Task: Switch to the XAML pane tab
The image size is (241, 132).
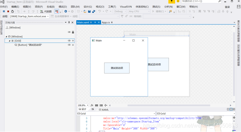Action: (x=104, y=110)
